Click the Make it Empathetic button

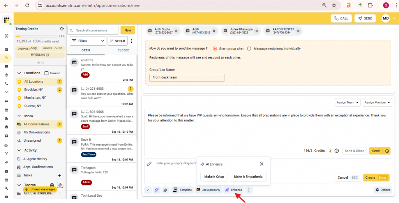(248, 177)
